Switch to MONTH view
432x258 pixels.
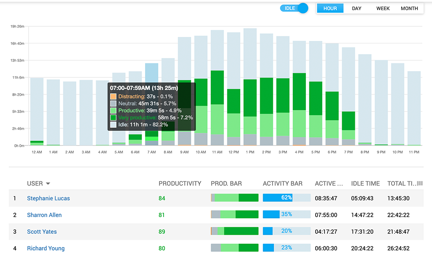(x=410, y=8)
